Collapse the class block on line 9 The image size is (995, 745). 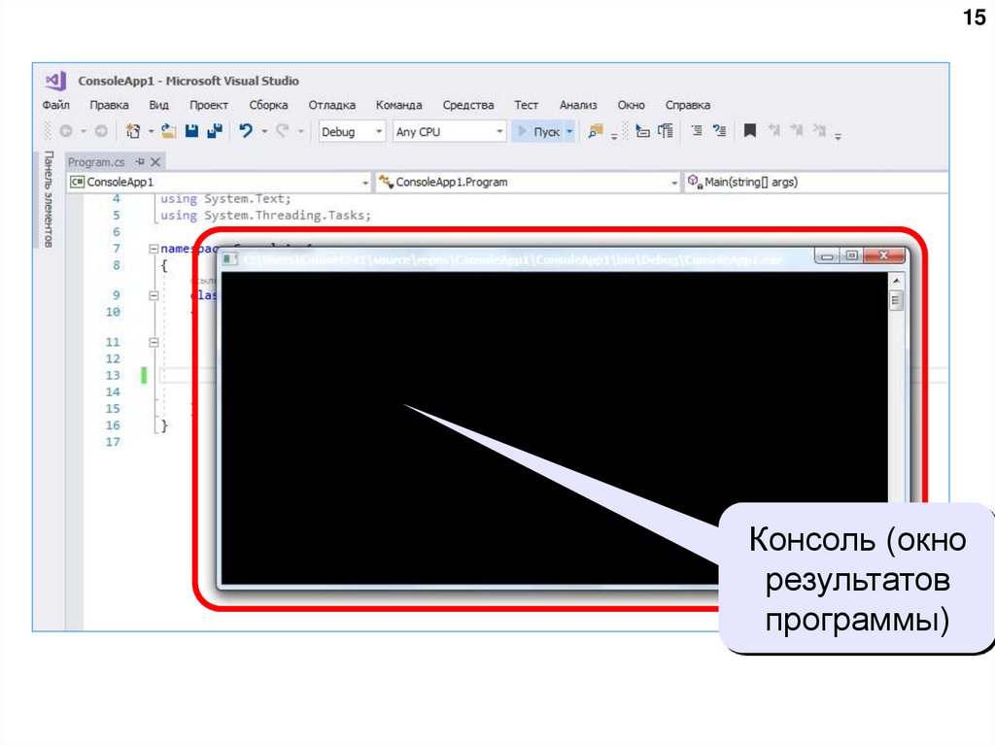(x=154, y=295)
